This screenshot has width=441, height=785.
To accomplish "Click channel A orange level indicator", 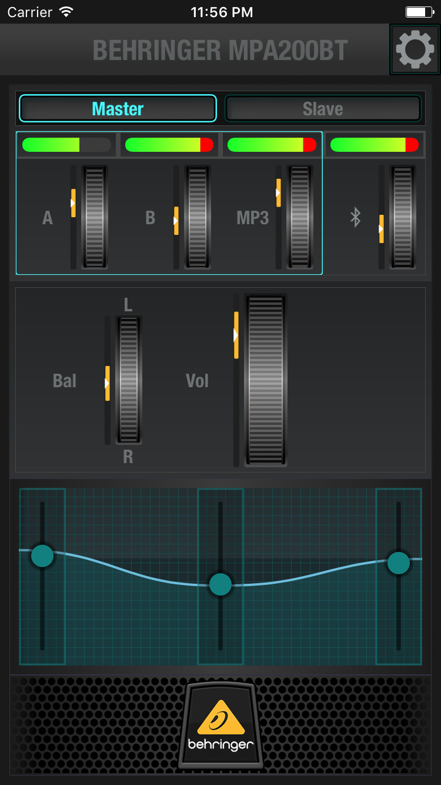I will click(73, 203).
